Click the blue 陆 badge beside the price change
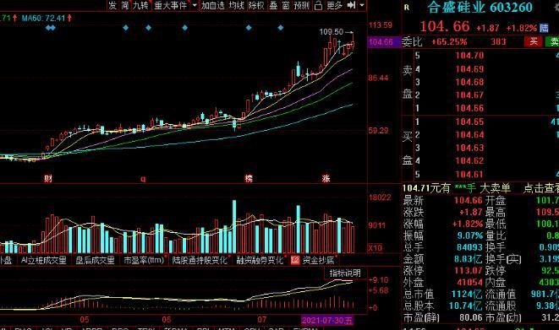Screen dimensions: 559x330 (x=544, y=28)
